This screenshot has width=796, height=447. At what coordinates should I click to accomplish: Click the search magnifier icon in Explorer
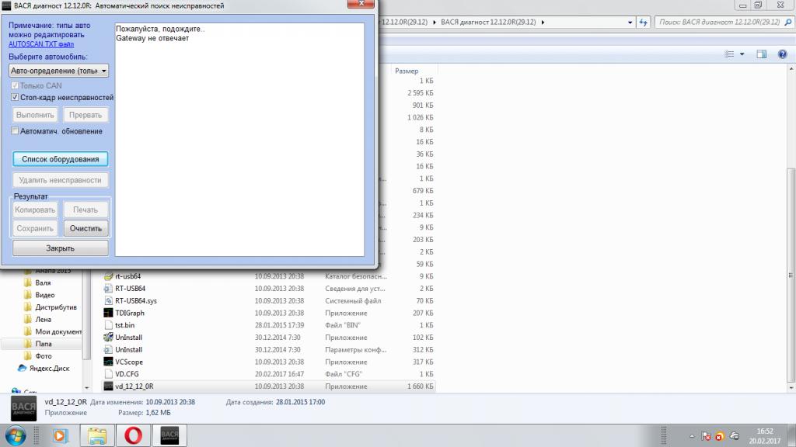(788, 23)
